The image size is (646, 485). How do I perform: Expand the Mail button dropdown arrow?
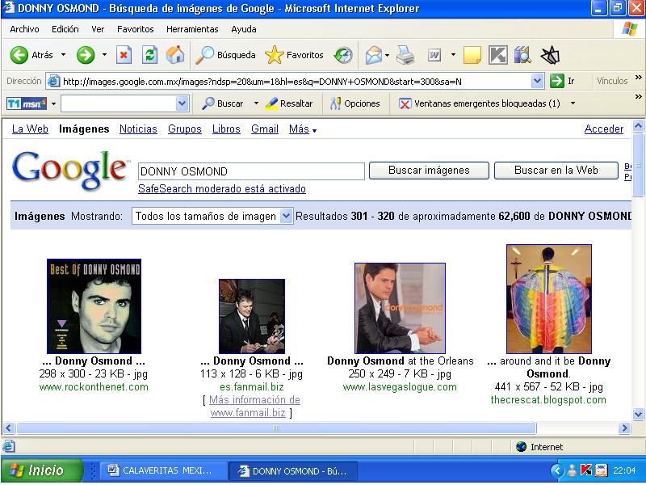pyautogui.click(x=387, y=55)
